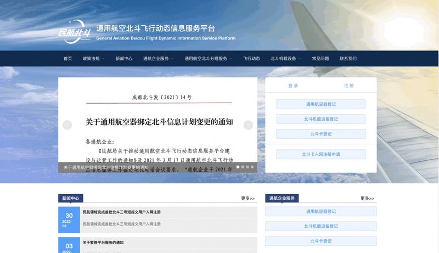This screenshot has width=439, height=253.
Task: Go to previous carousel slide
Action: coord(67,125)
